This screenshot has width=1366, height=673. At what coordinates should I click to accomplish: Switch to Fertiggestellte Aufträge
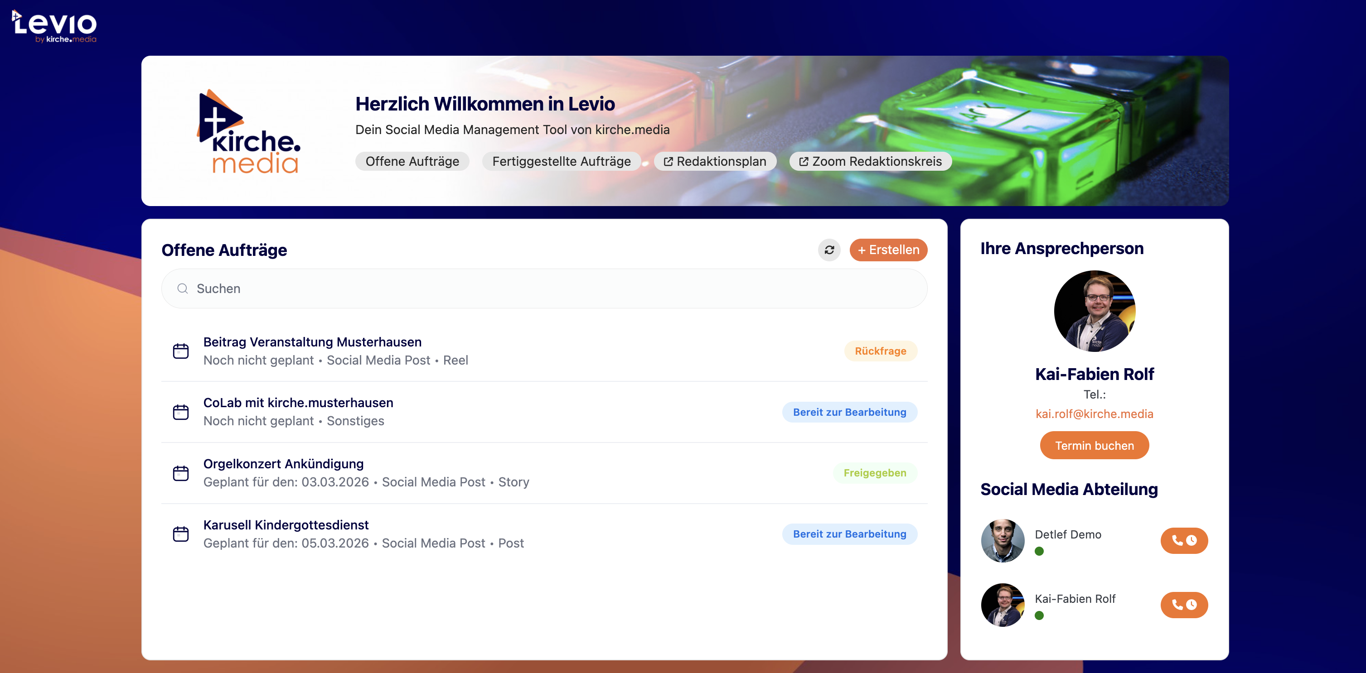561,161
